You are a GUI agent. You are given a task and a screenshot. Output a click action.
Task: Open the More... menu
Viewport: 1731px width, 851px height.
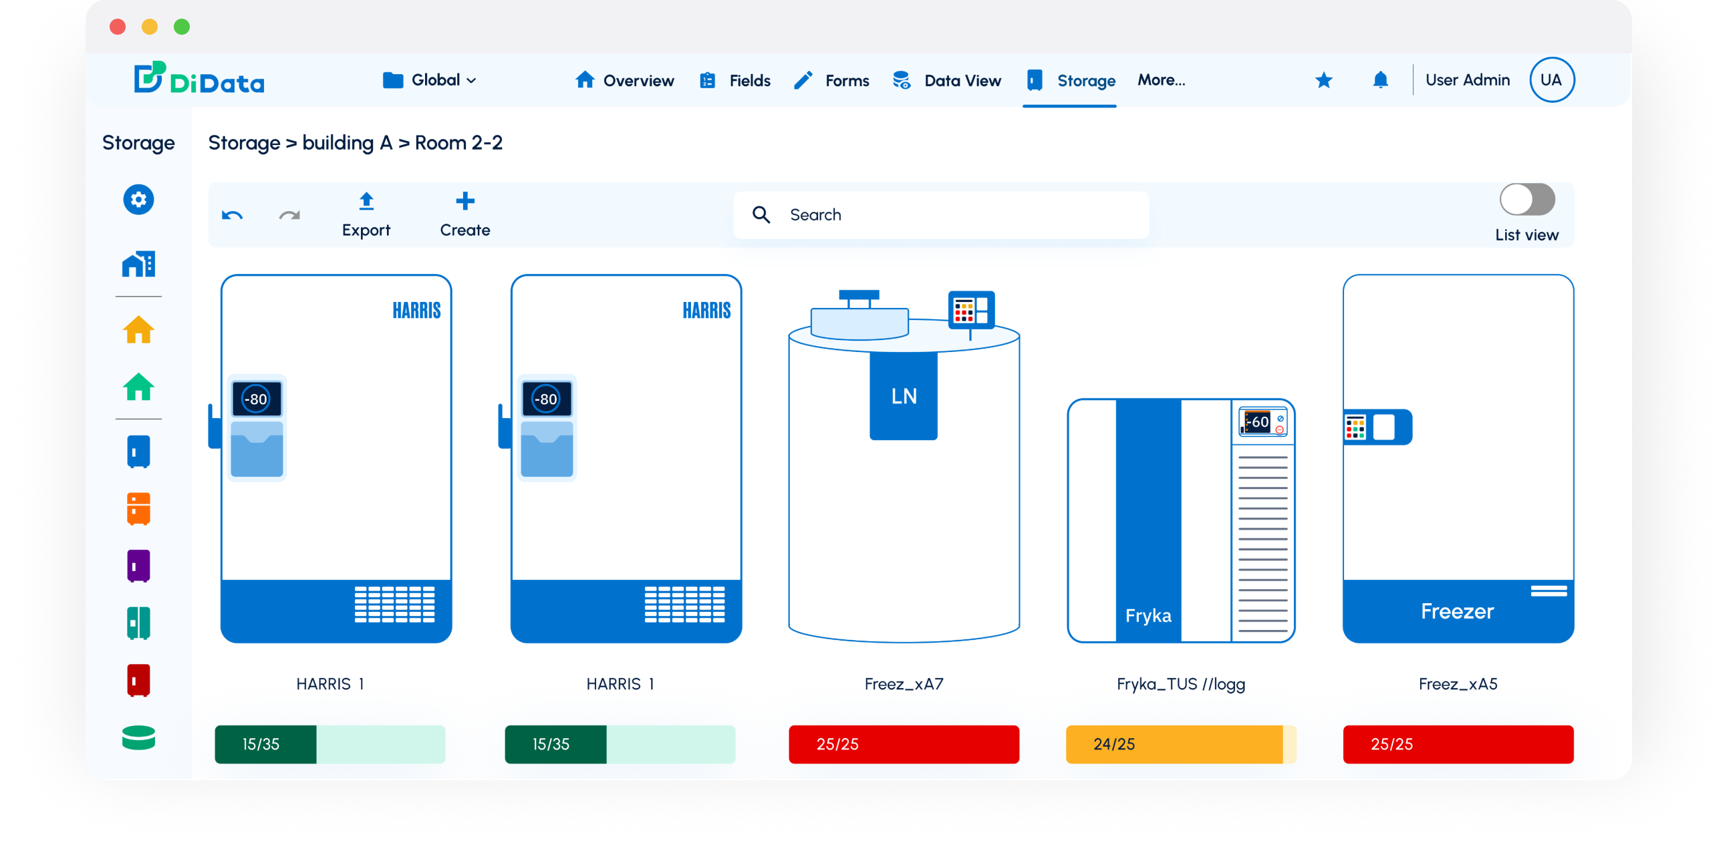click(x=1160, y=80)
